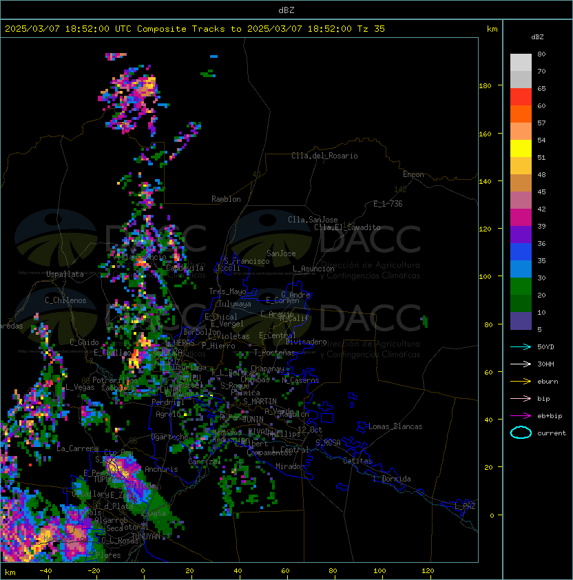Click the 'Tres_Mayo' place label
This screenshot has width=573, height=580.
click(x=227, y=291)
